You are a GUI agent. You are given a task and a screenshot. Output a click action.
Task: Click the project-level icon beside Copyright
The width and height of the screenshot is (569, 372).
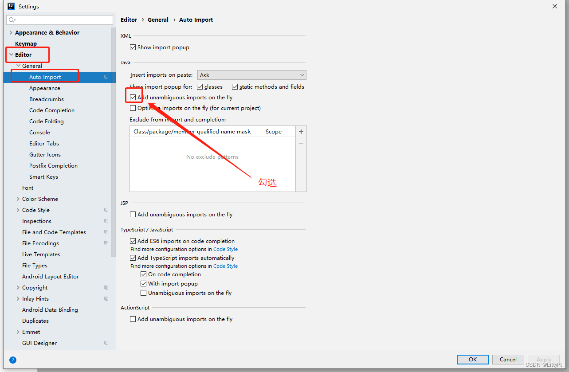point(106,288)
